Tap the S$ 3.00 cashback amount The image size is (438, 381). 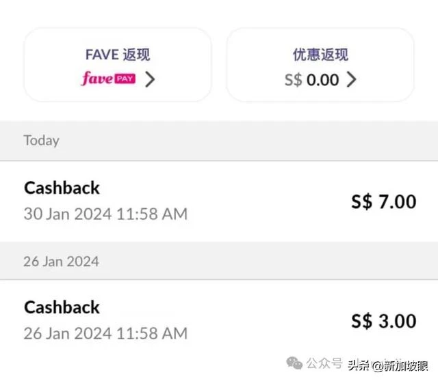(x=384, y=321)
